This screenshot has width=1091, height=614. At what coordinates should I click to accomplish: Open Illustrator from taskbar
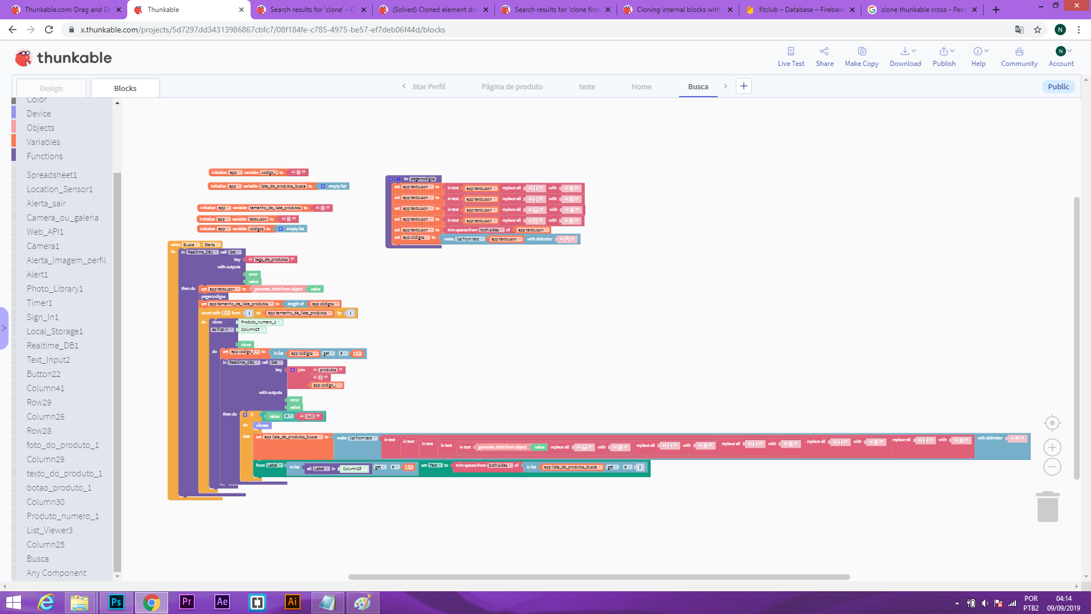(x=292, y=602)
